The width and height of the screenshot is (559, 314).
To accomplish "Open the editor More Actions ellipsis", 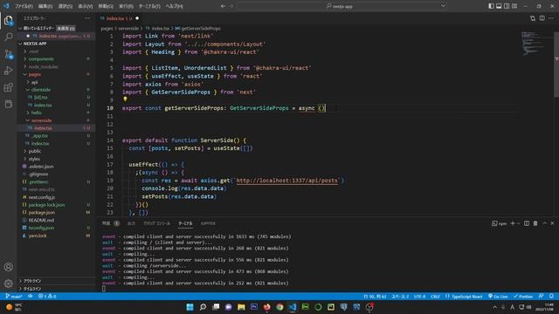I will (551, 18).
